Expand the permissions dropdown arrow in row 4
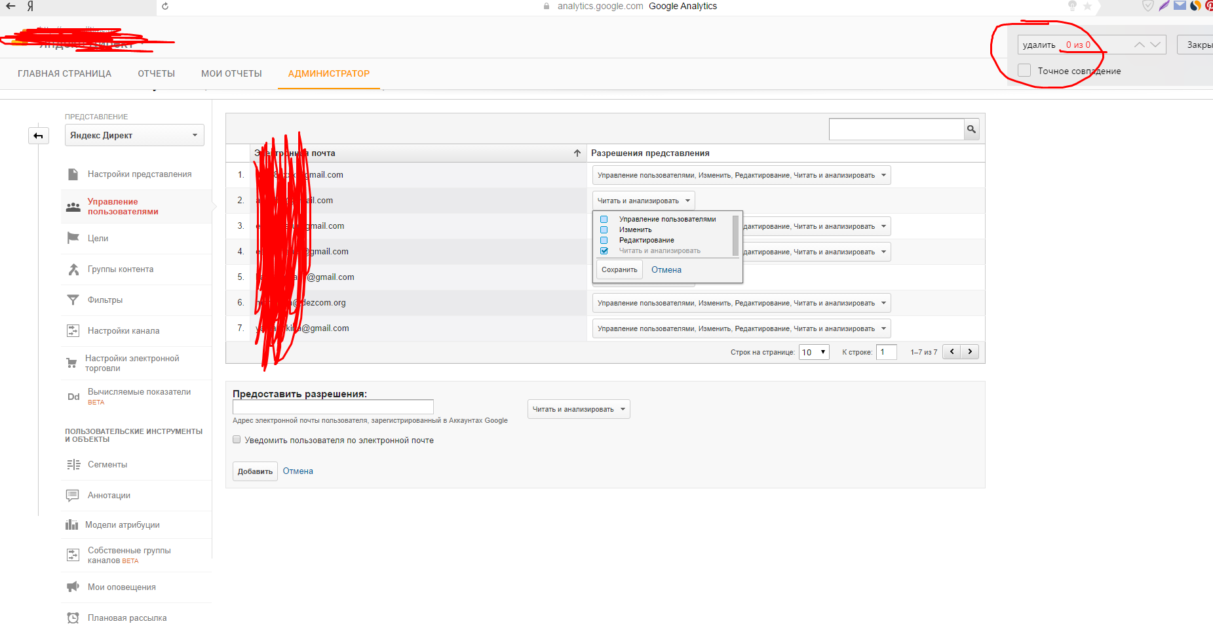Image resolution: width=1213 pixels, height=630 pixels. [x=883, y=252]
